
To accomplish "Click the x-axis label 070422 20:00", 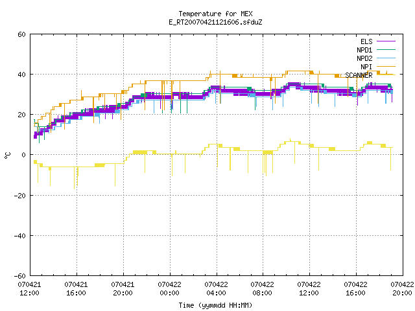I will (402, 289).
